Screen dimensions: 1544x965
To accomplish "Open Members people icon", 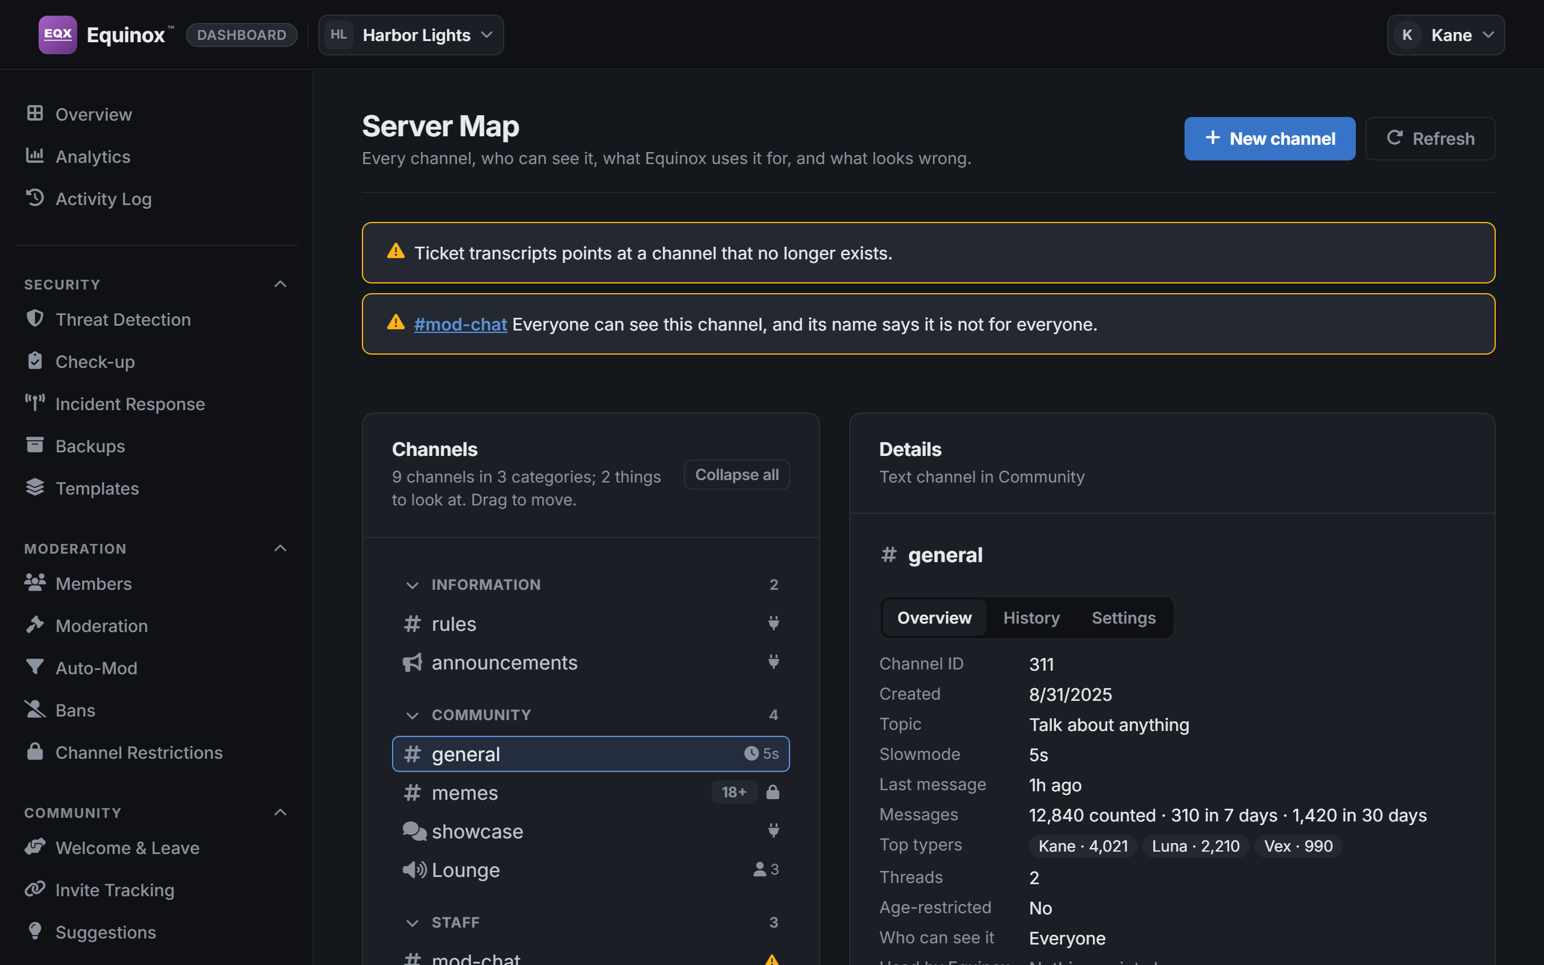I will [x=35, y=583].
